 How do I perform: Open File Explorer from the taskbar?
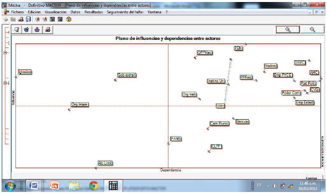tap(74, 186)
